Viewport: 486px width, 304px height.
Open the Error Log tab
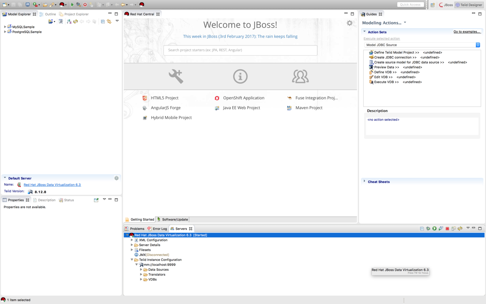pos(157,228)
